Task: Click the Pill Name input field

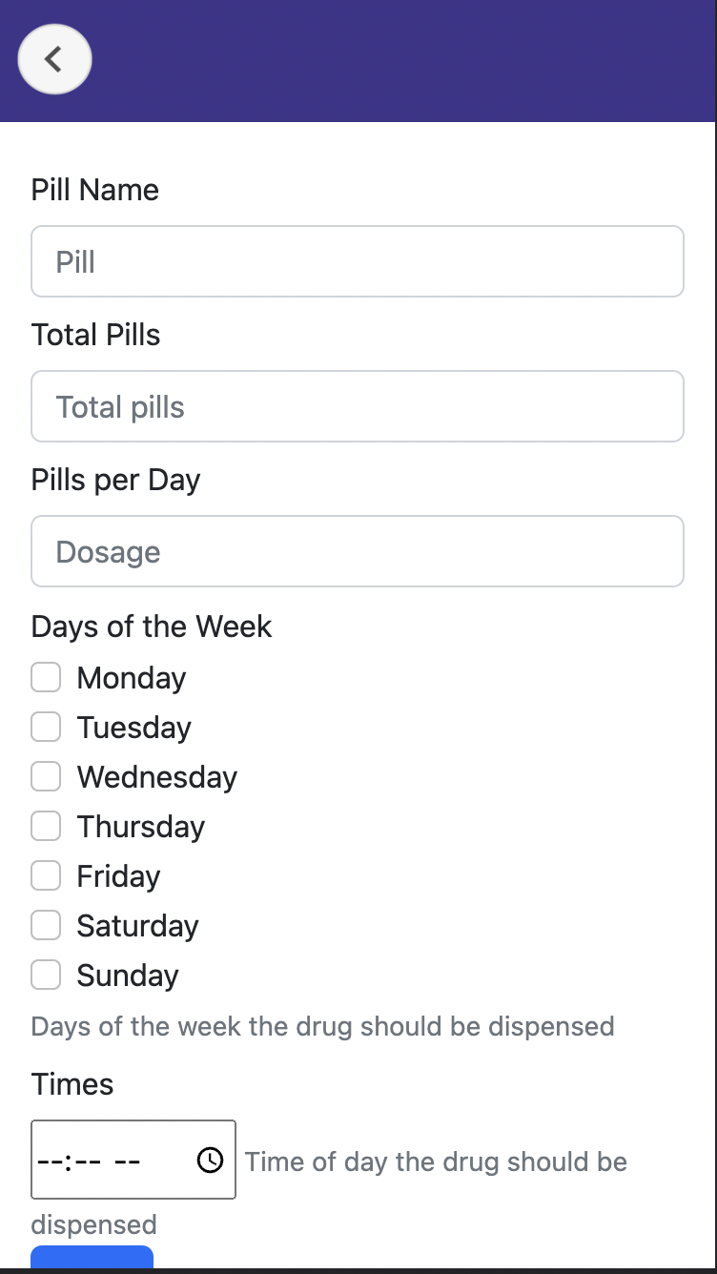Action: tap(358, 261)
